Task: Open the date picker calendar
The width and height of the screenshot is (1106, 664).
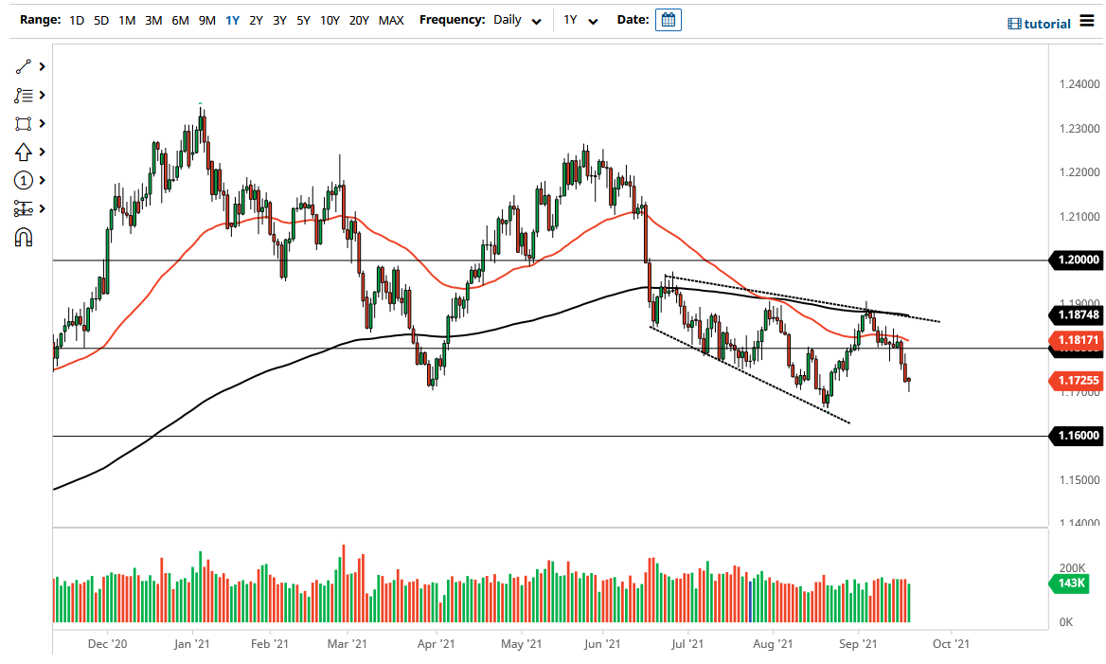Action: [668, 20]
